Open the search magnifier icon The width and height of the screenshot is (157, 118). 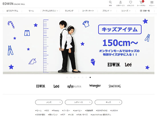click(110, 2)
